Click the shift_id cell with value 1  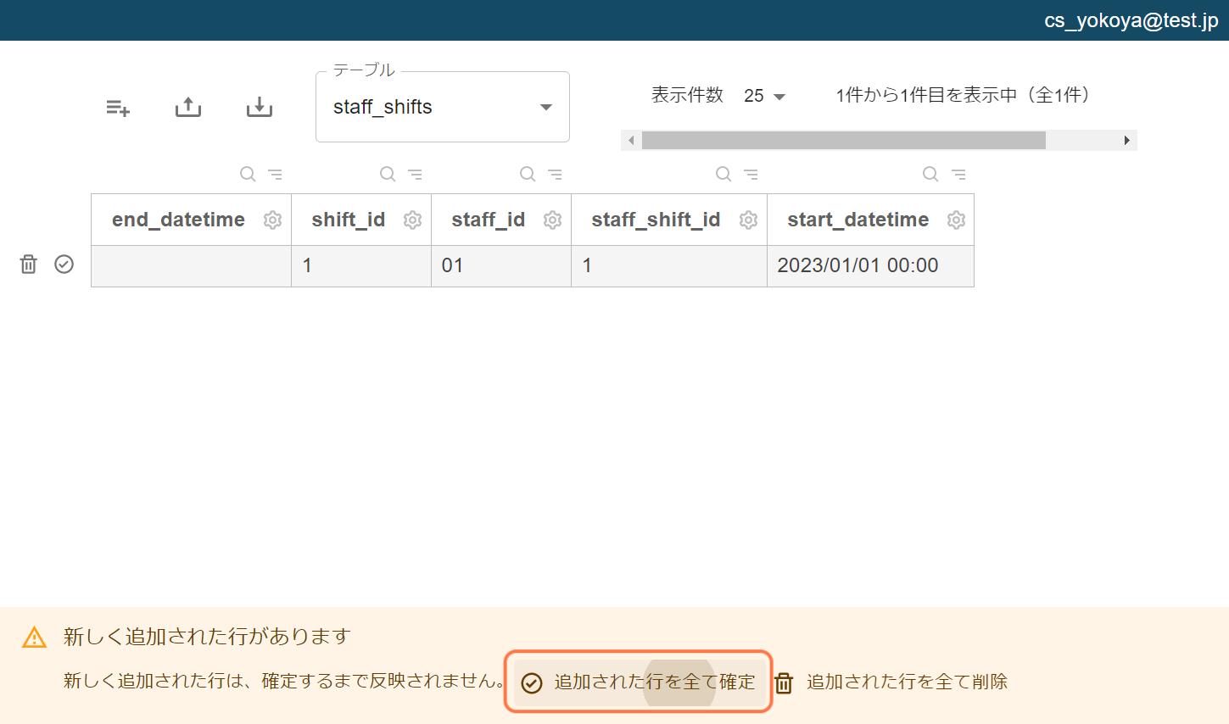point(361,266)
